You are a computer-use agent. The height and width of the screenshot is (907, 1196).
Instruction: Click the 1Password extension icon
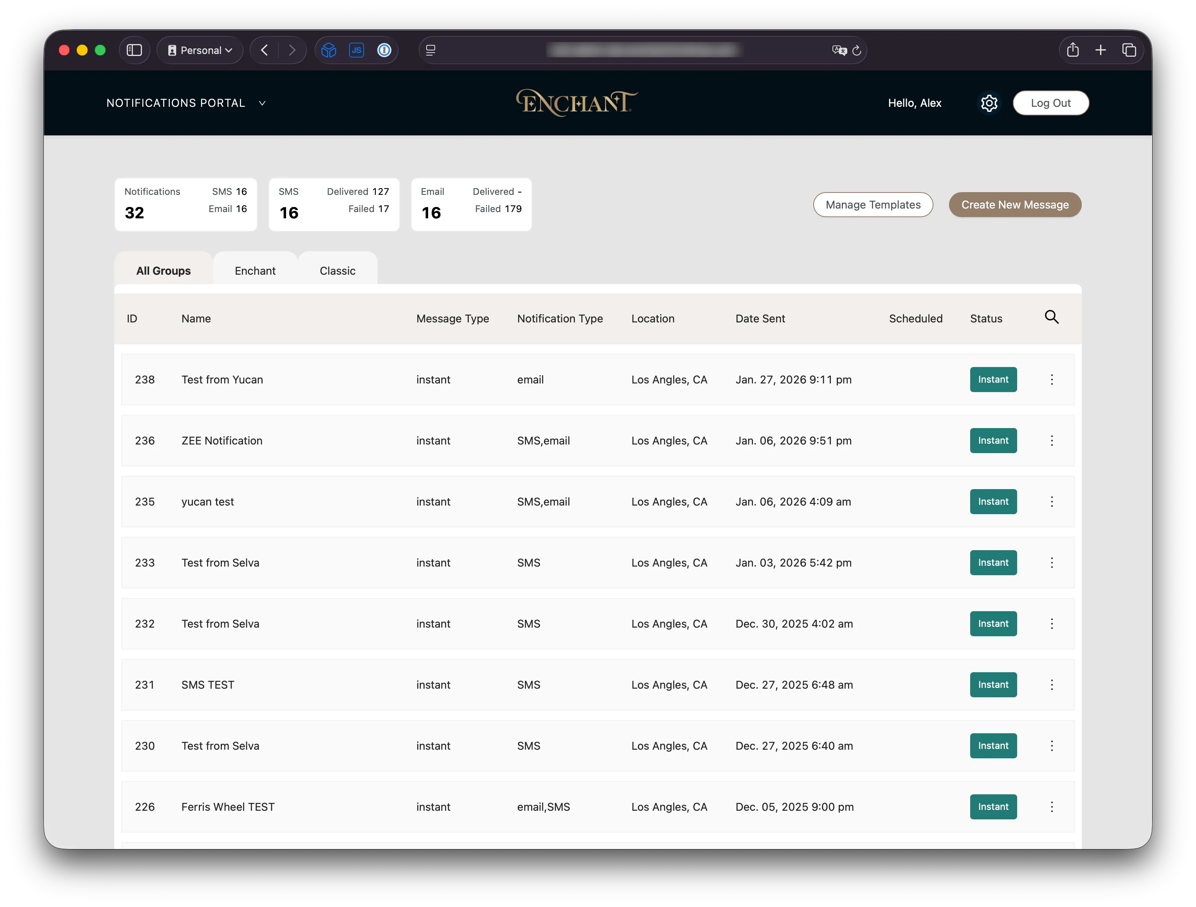click(x=384, y=50)
